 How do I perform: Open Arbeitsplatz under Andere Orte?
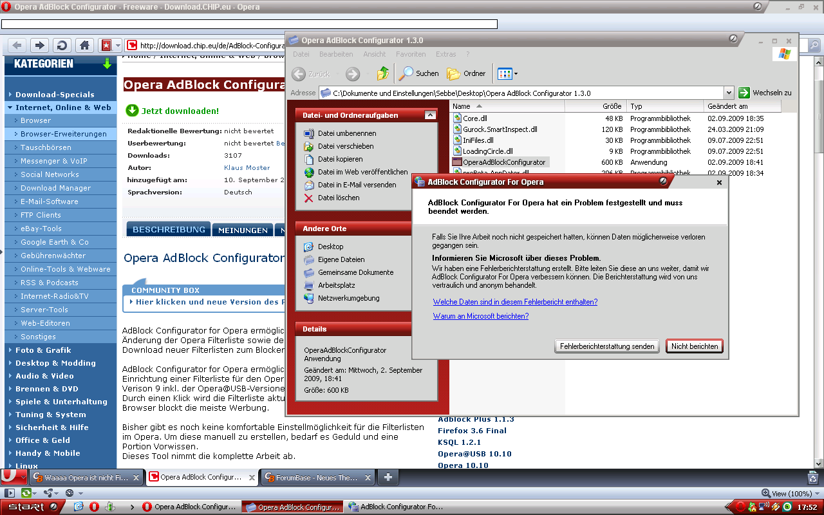330,285
